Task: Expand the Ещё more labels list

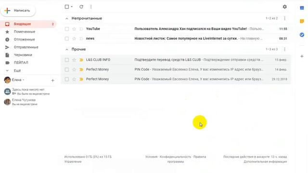Action: pos(17,71)
